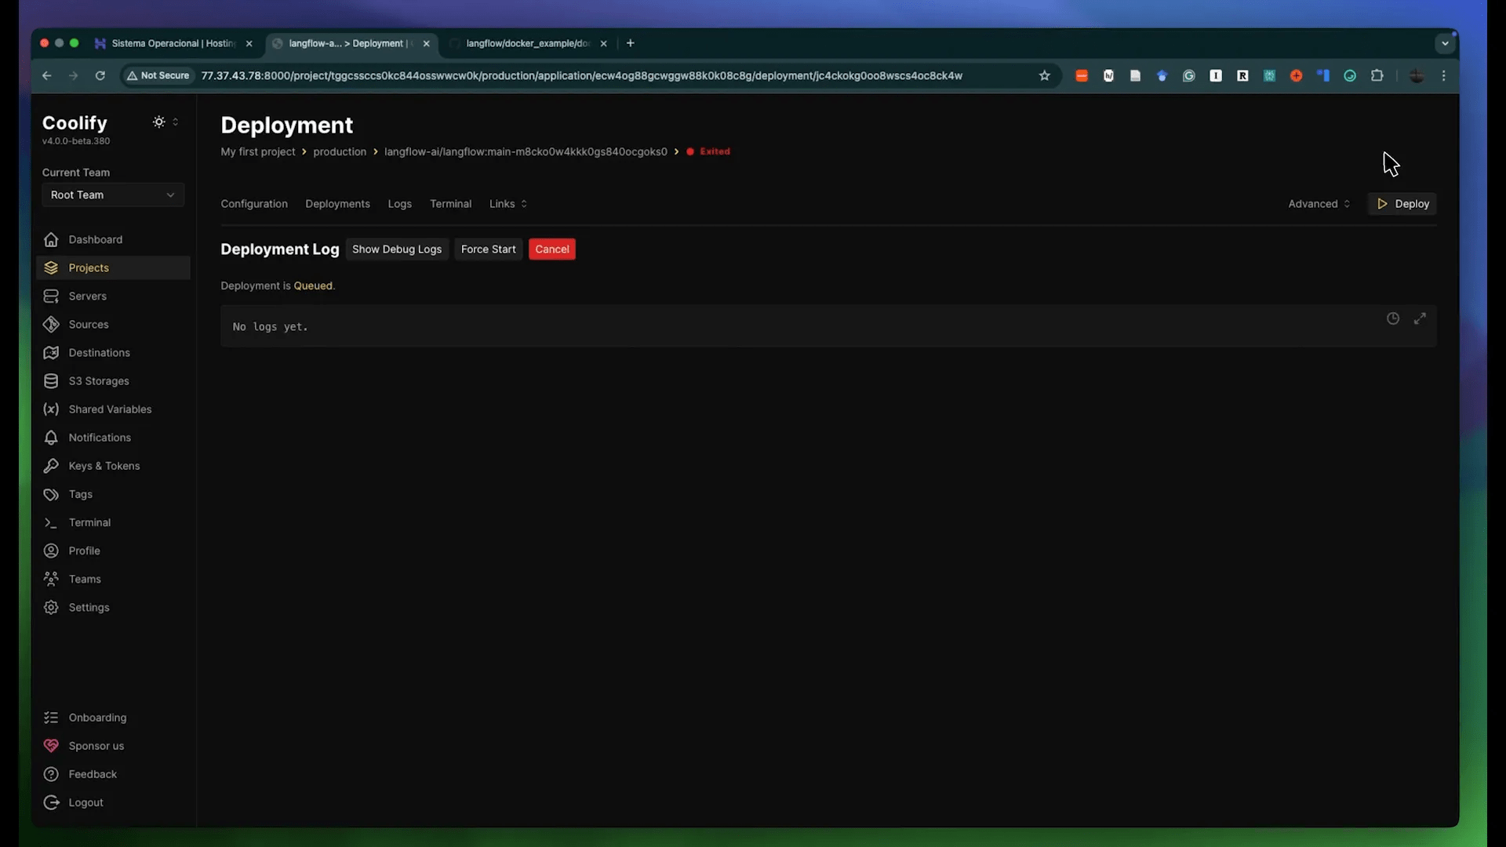Switch to the Logs tab

click(x=399, y=204)
